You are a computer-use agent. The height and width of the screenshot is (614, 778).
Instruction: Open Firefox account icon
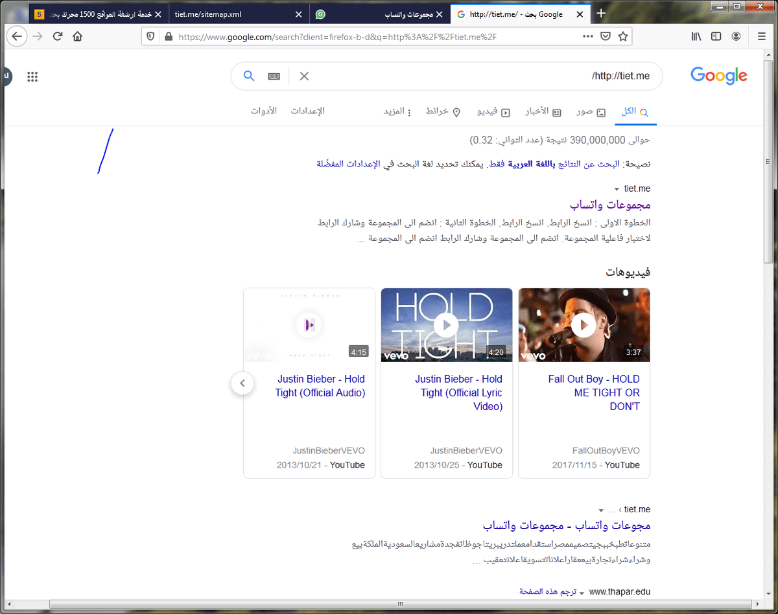coord(736,37)
